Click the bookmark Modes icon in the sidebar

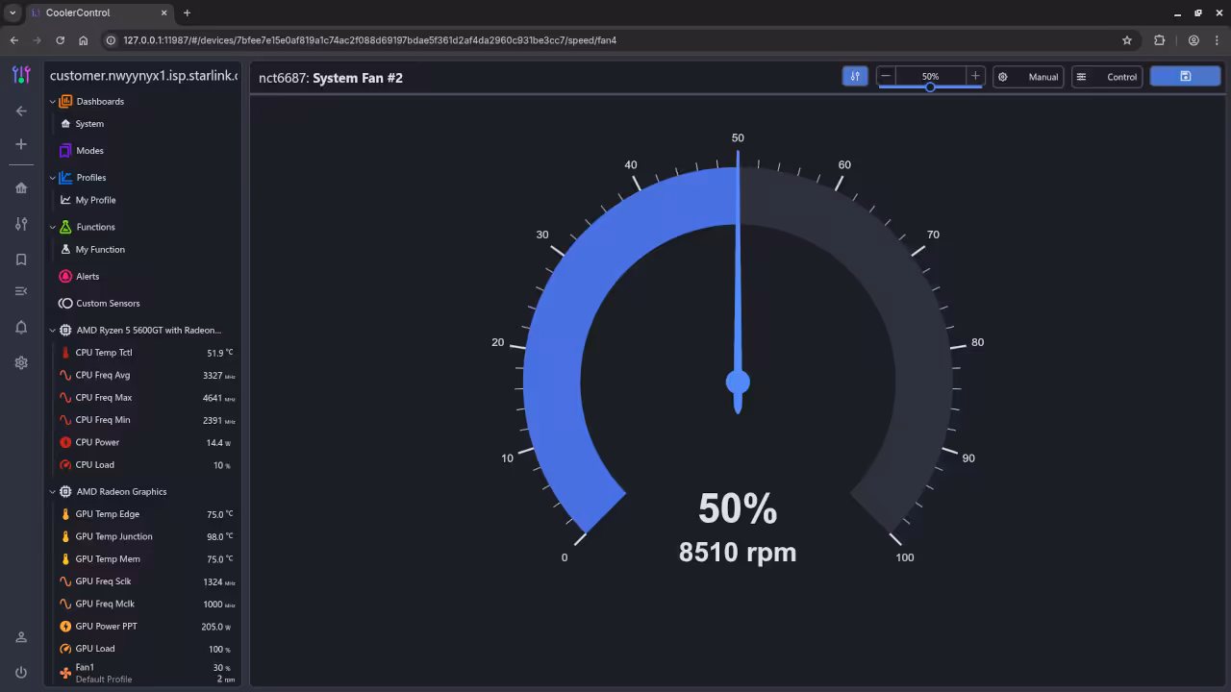click(x=21, y=259)
